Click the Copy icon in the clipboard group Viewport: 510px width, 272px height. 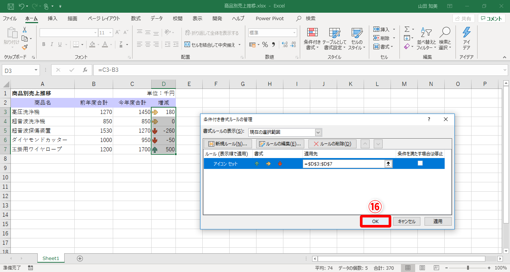coord(25,38)
